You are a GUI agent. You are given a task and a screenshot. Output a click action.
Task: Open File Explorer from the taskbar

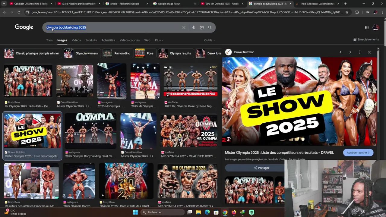point(198,212)
